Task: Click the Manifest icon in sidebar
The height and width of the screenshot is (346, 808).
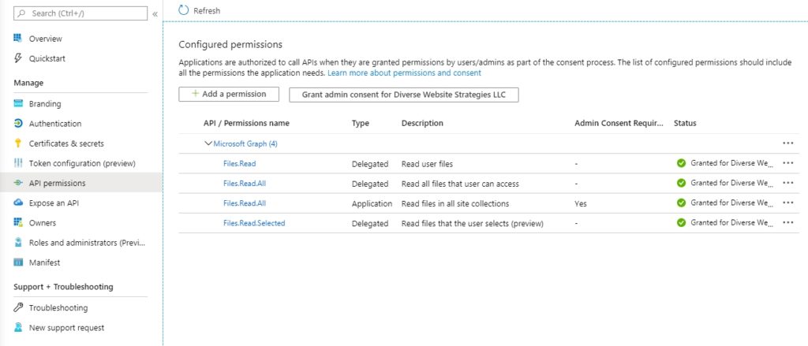Action: (x=18, y=262)
